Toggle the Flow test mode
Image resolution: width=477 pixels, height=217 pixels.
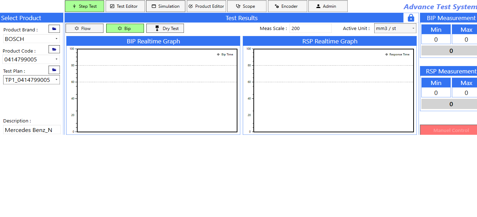pos(84,29)
